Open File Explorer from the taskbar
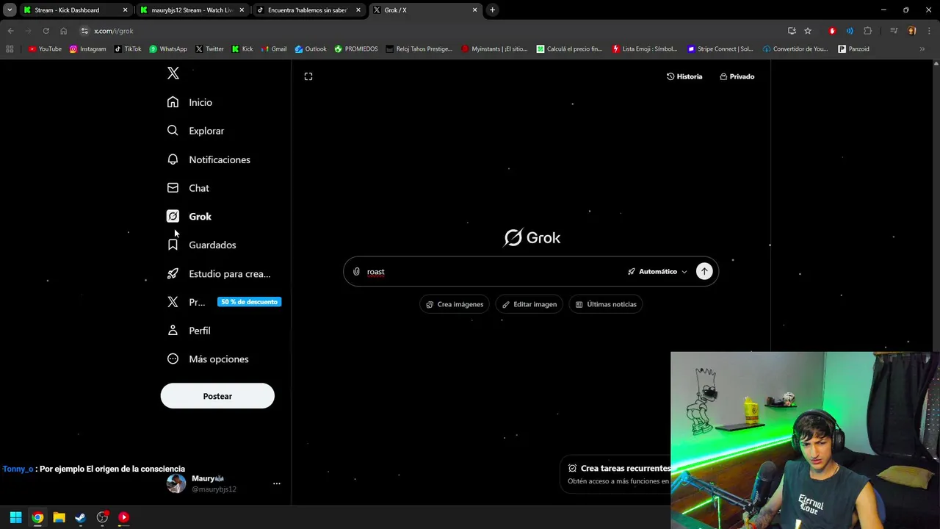940x529 pixels. [59, 517]
